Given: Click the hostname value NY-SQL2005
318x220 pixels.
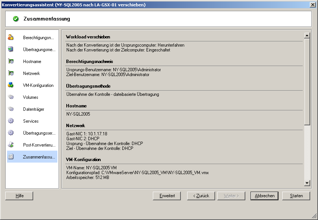Looking at the screenshot, I should click(x=78, y=114).
